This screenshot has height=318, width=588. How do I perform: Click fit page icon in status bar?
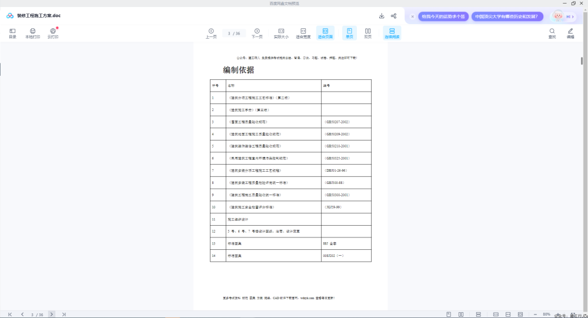pyautogui.click(x=520, y=314)
